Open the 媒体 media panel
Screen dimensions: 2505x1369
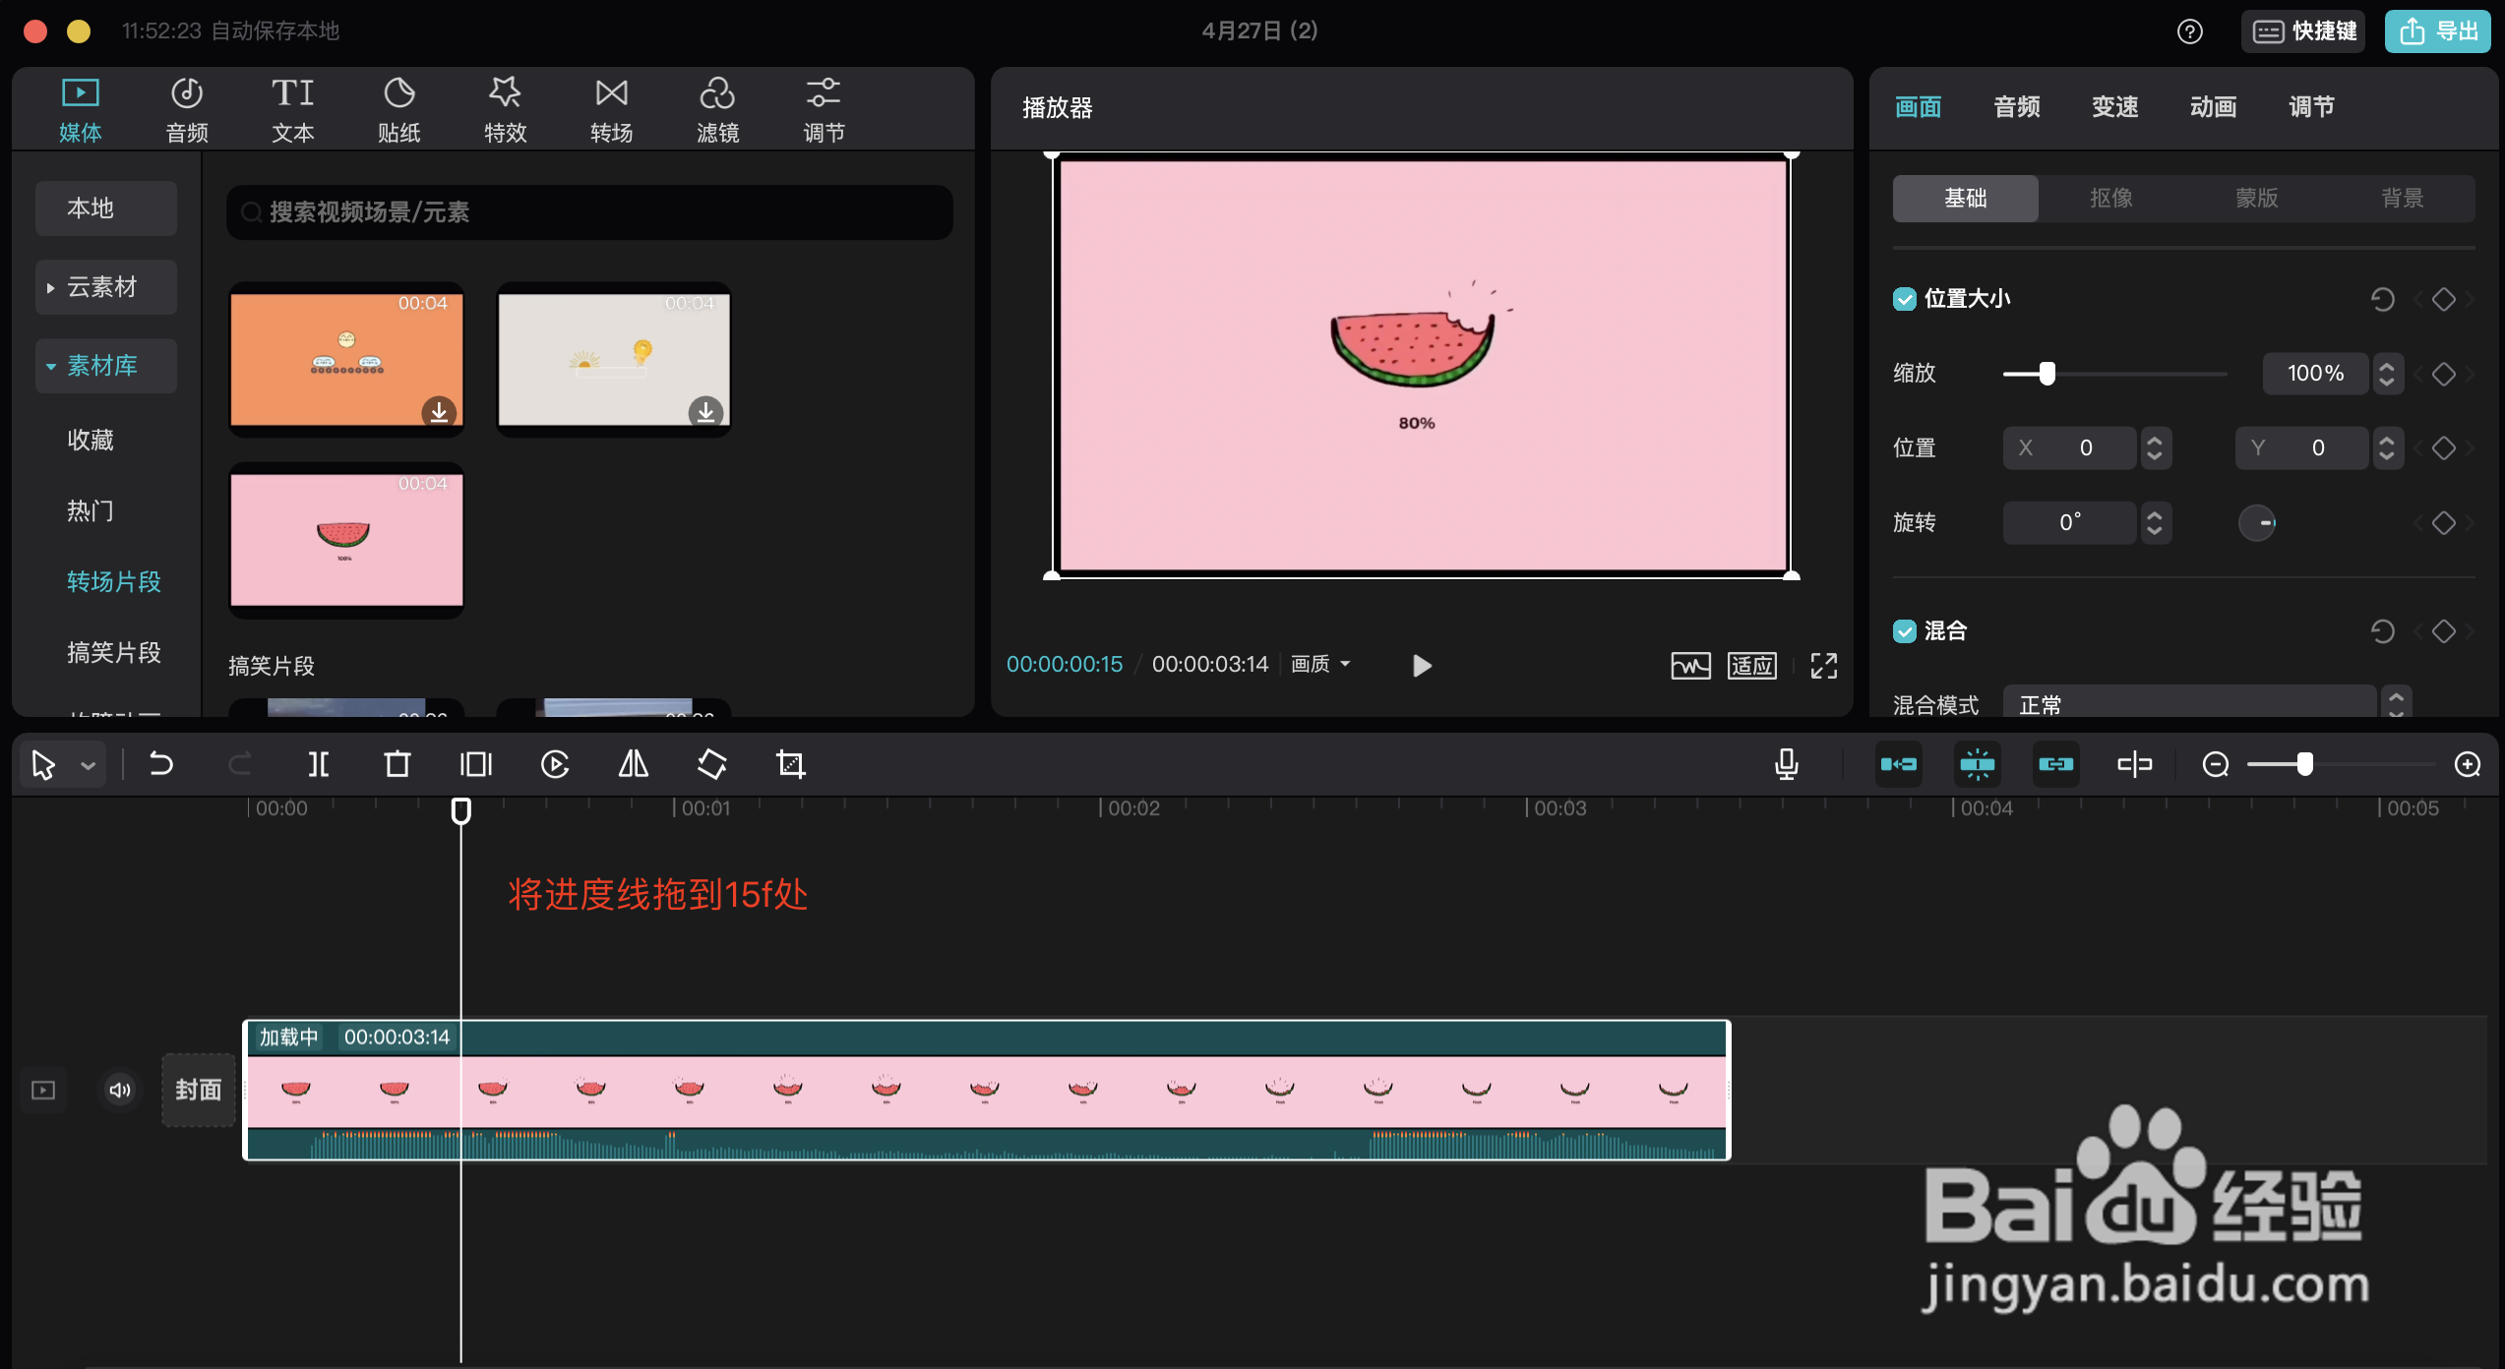(80, 110)
